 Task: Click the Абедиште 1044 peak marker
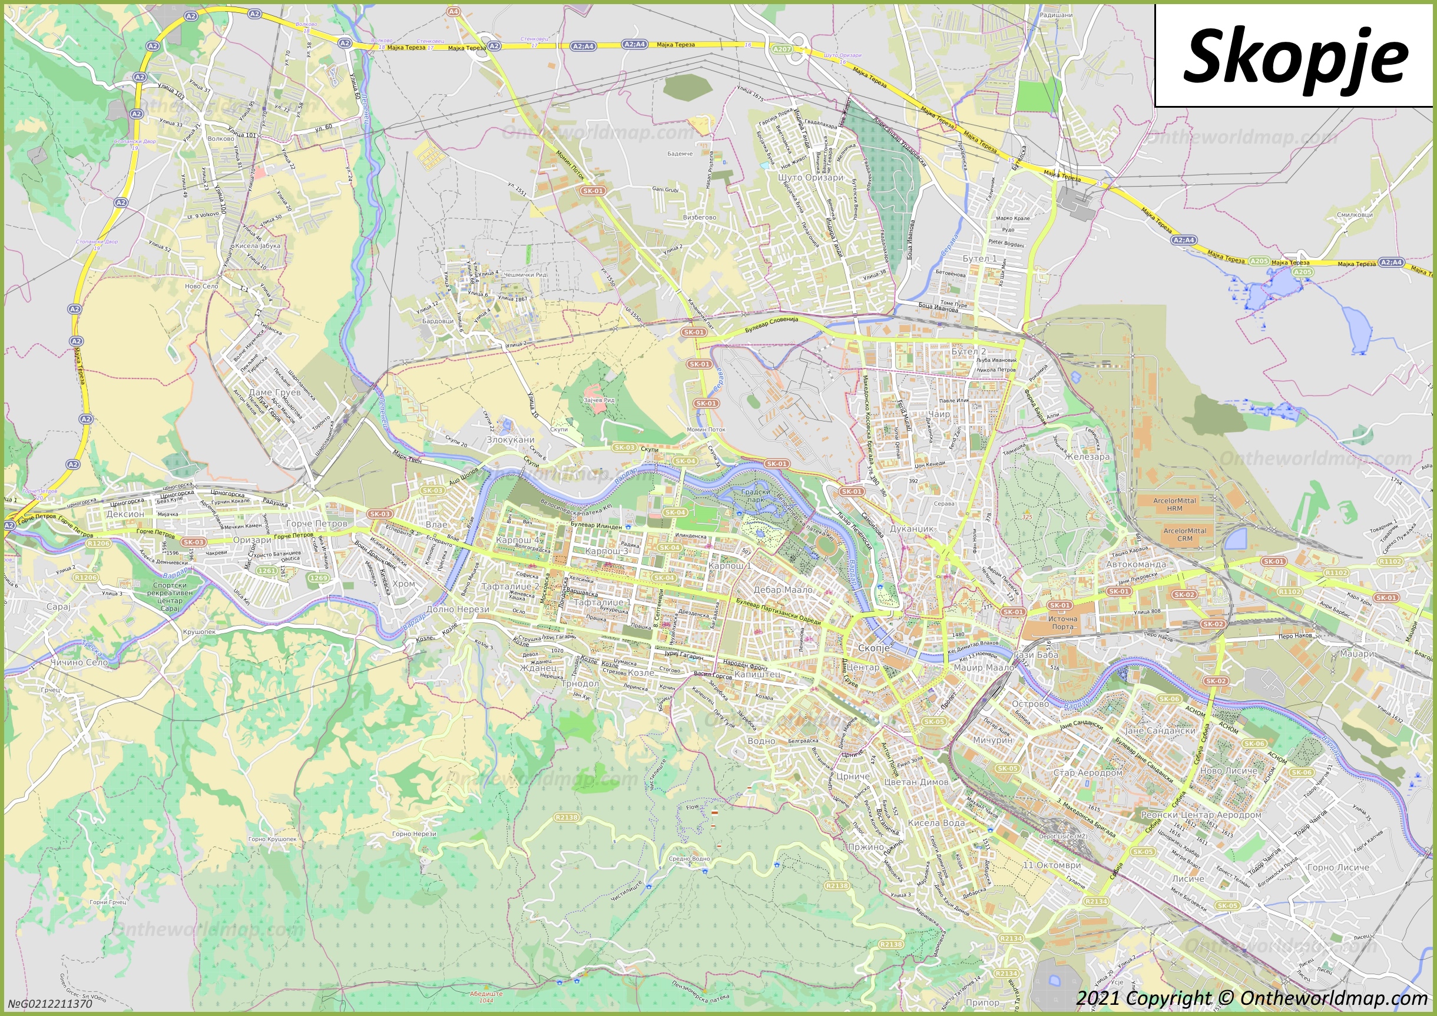coord(486,997)
